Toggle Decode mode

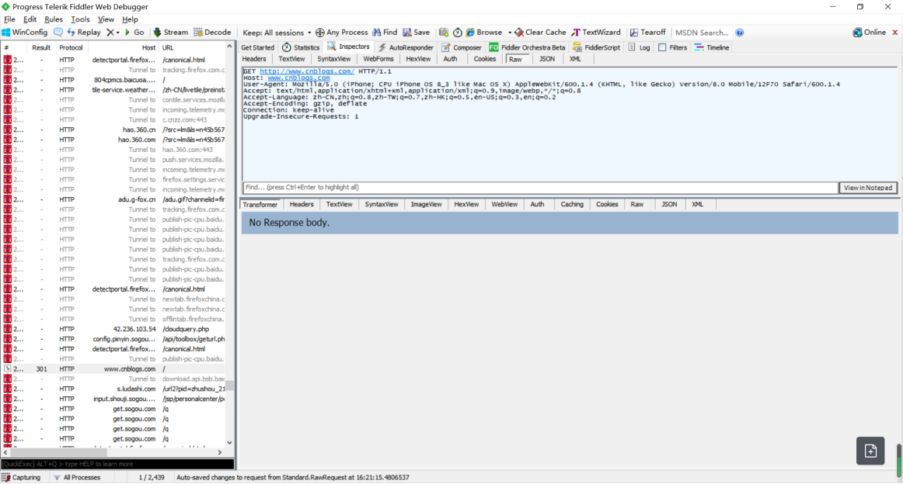(x=212, y=33)
